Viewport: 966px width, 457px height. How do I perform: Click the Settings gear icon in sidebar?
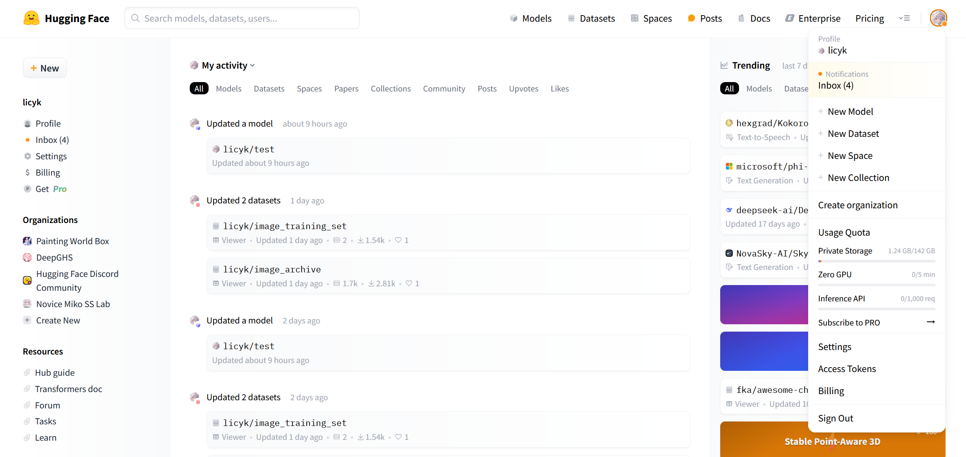click(x=27, y=156)
